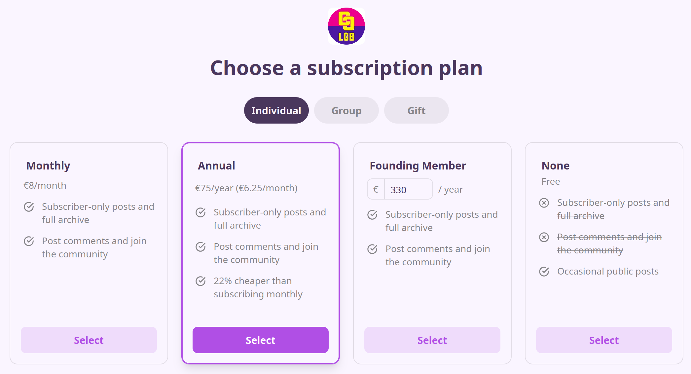Image resolution: width=691 pixels, height=374 pixels.
Task: Select the Monthly plan
Action: [x=89, y=340]
